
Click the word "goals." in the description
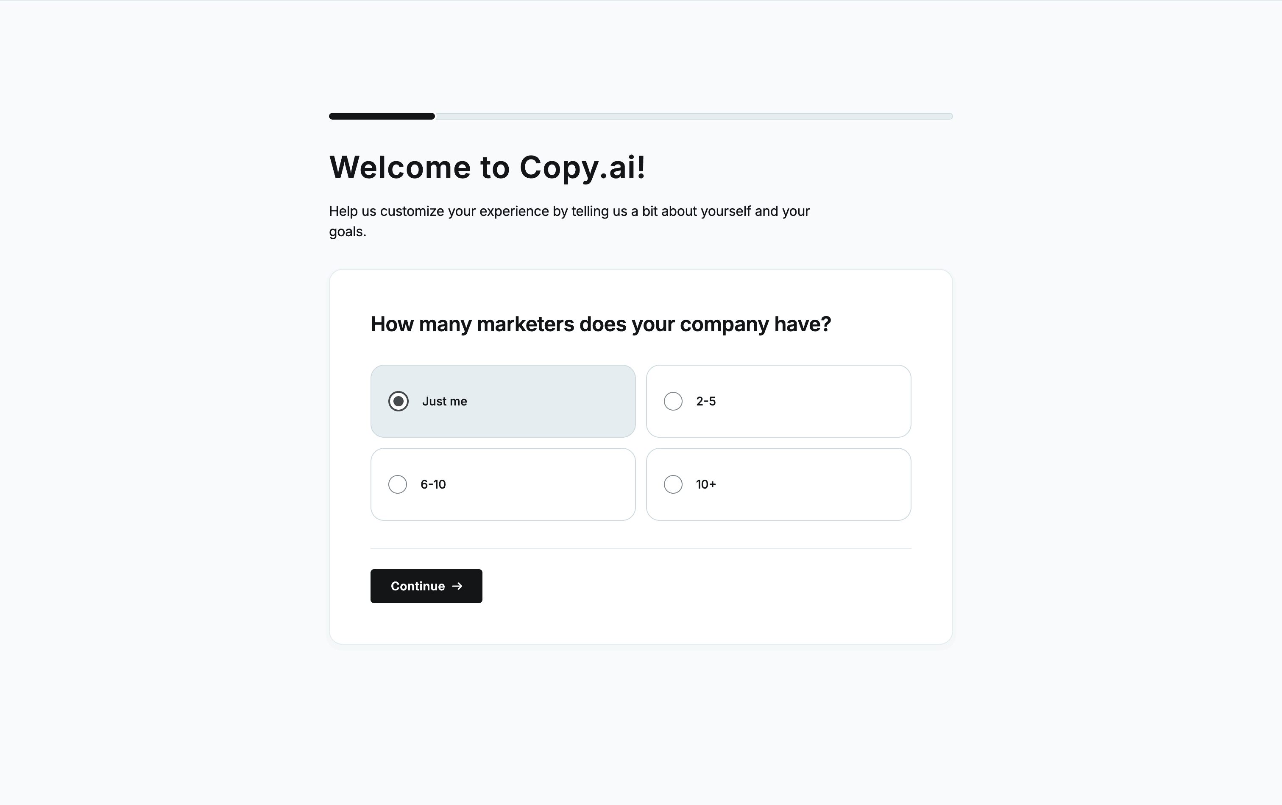click(348, 232)
